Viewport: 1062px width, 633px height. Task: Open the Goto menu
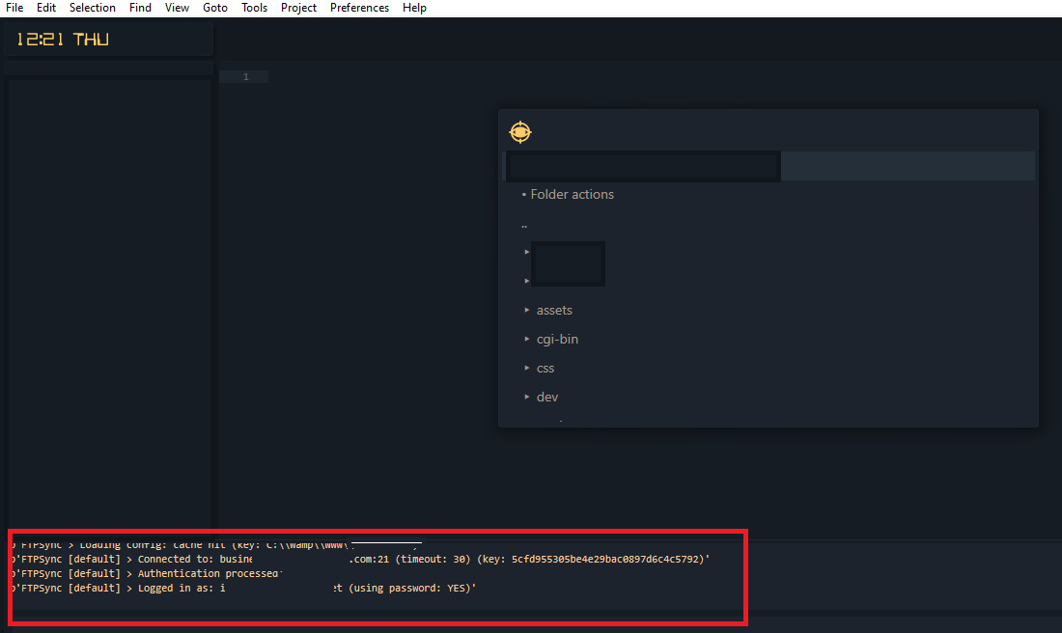click(x=214, y=8)
